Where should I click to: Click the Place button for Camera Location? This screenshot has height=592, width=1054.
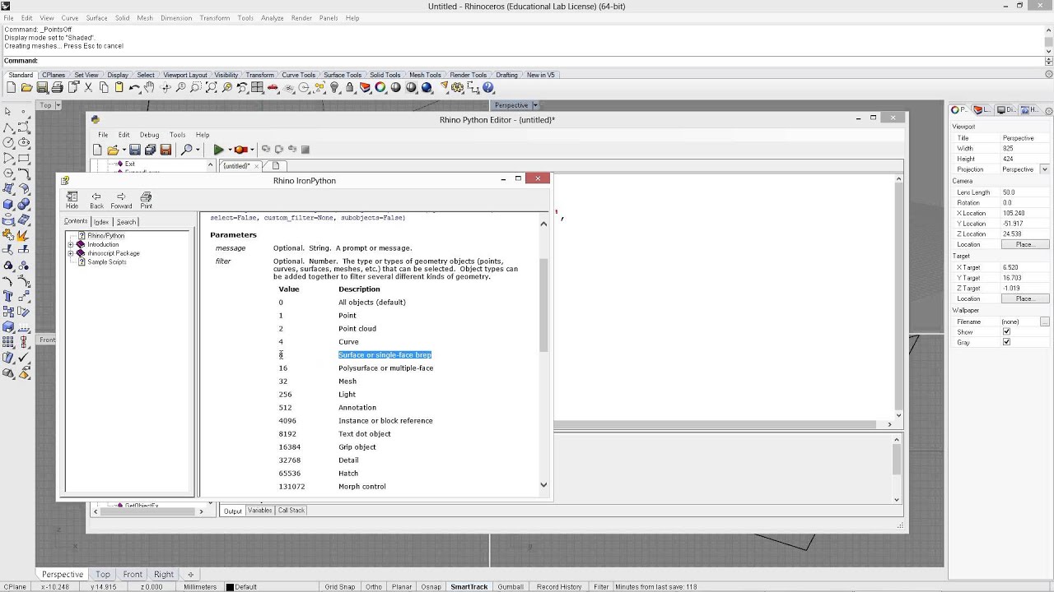(1024, 244)
